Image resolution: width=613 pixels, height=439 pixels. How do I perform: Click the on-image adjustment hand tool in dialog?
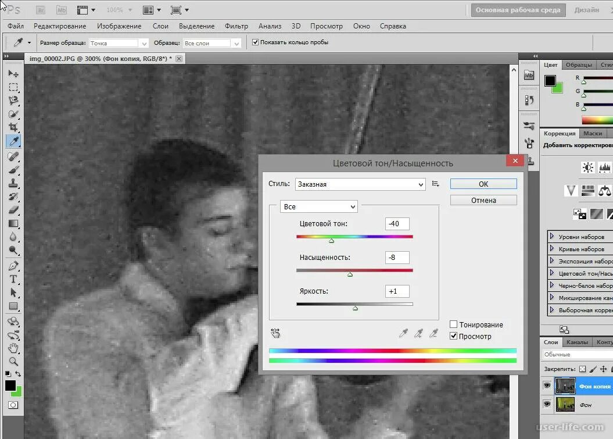point(275,333)
